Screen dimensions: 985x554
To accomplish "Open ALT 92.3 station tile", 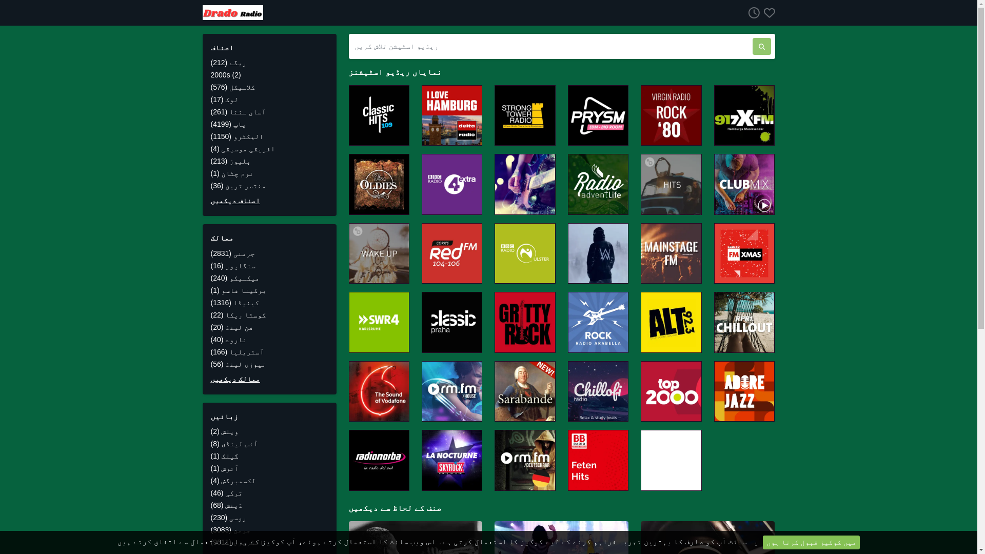I will (671, 323).
